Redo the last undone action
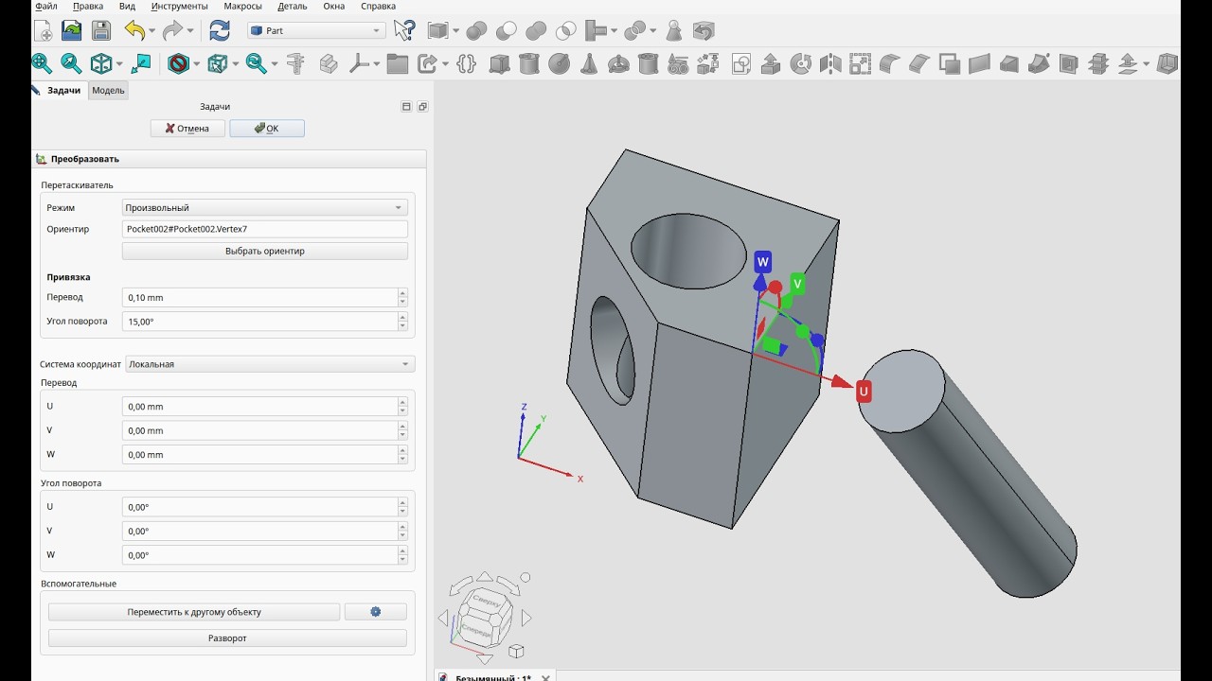Viewport: 1212px width, 681px height. pos(172,30)
